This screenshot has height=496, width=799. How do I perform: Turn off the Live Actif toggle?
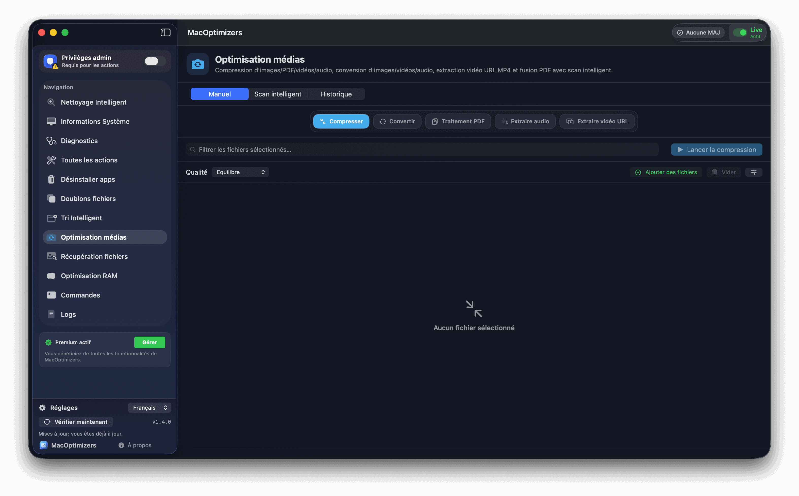[x=740, y=32]
